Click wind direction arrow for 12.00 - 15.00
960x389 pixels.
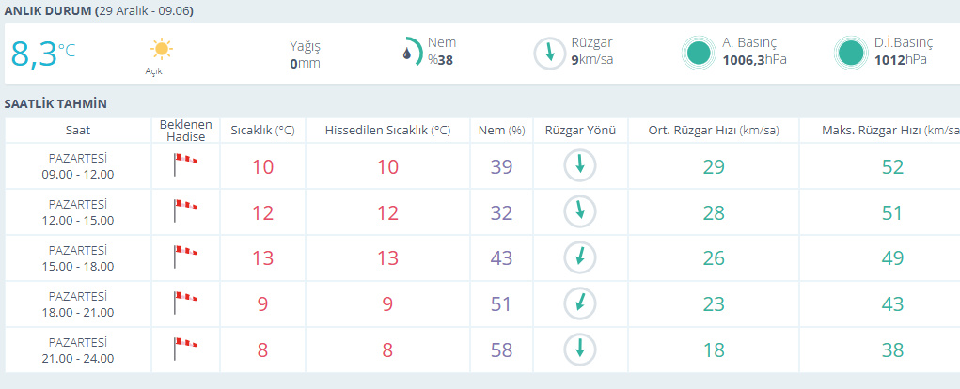580,211
